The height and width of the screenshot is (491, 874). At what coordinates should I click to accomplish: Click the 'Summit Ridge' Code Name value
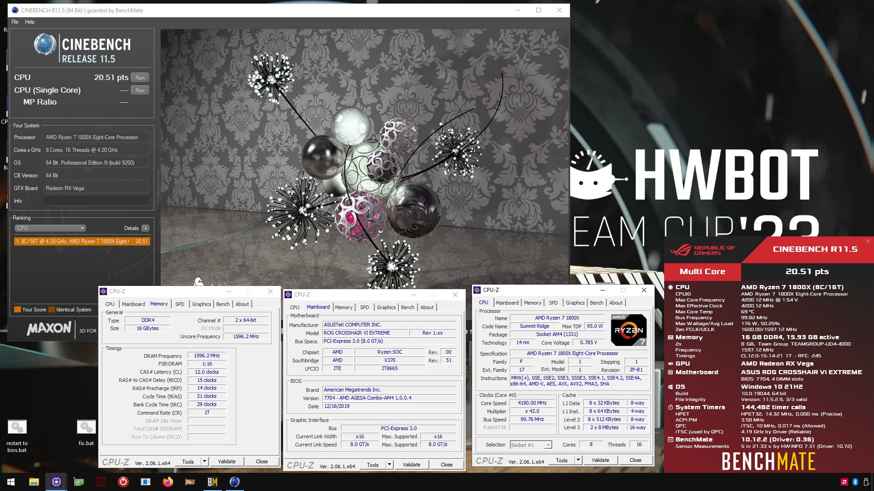pyautogui.click(x=534, y=326)
